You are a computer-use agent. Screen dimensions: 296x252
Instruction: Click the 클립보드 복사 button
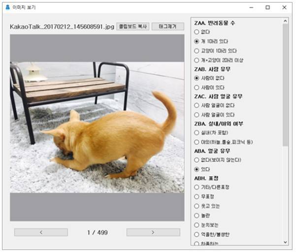[x=132, y=27]
